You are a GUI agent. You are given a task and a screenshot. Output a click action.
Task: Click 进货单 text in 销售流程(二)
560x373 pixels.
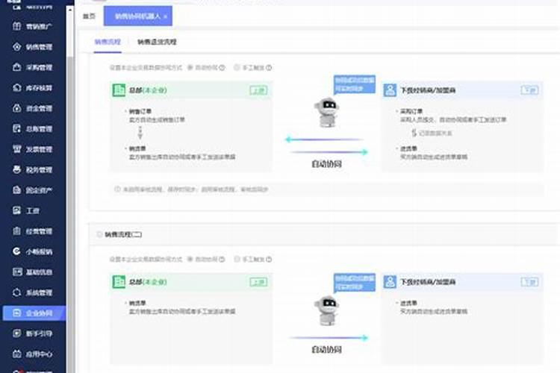click(408, 303)
